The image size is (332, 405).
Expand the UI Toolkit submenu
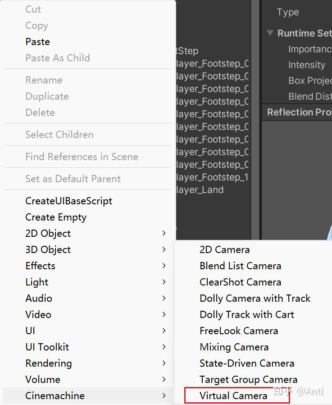pyautogui.click(x=47, y=347)
